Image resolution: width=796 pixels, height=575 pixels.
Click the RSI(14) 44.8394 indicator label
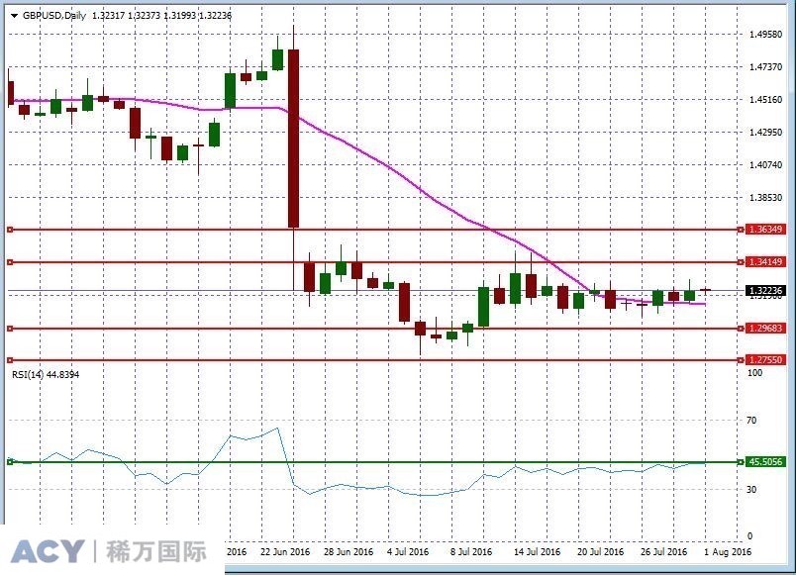(x=46, y=374)
